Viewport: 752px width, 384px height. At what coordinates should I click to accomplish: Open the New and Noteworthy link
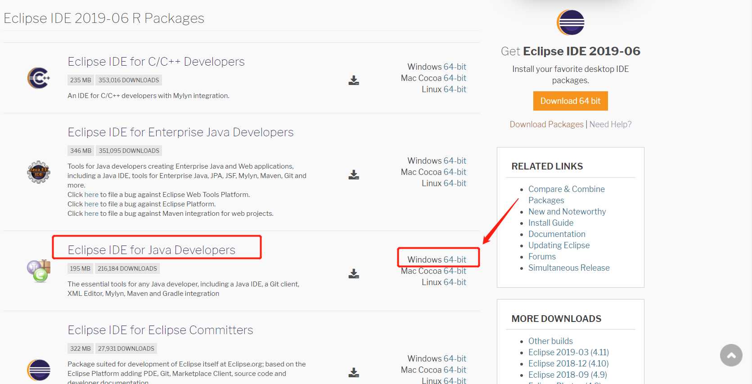coord(567,211)
